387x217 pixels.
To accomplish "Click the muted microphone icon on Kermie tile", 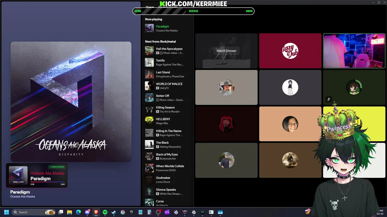I will [329, 99].
